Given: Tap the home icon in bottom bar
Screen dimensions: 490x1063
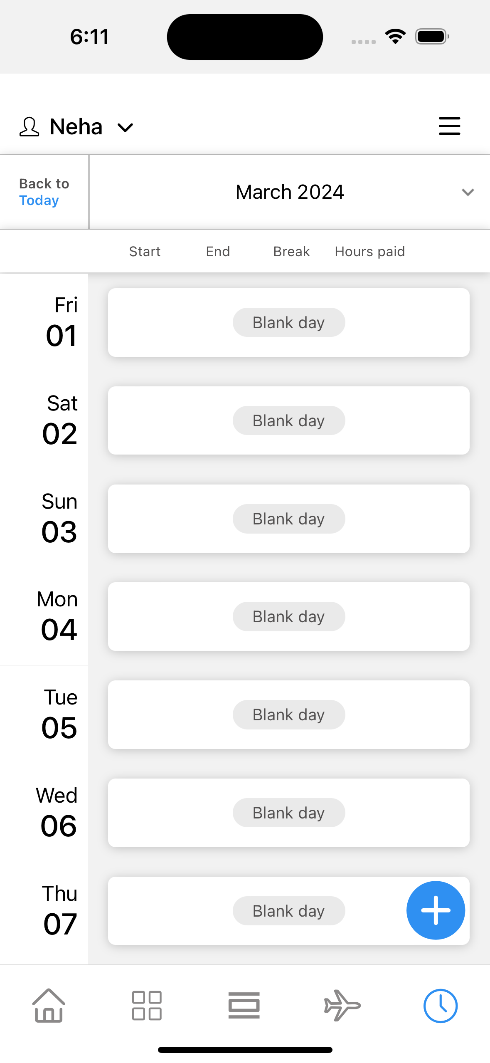Looking at the screenshot, I should pos(49,1005).
